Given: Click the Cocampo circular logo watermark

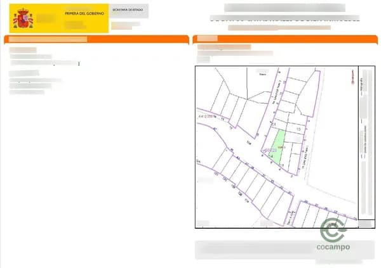Looking at the screenshot, I should 333,230.
